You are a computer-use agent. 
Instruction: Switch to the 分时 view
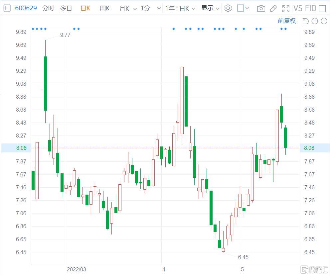tap(48, 8)
